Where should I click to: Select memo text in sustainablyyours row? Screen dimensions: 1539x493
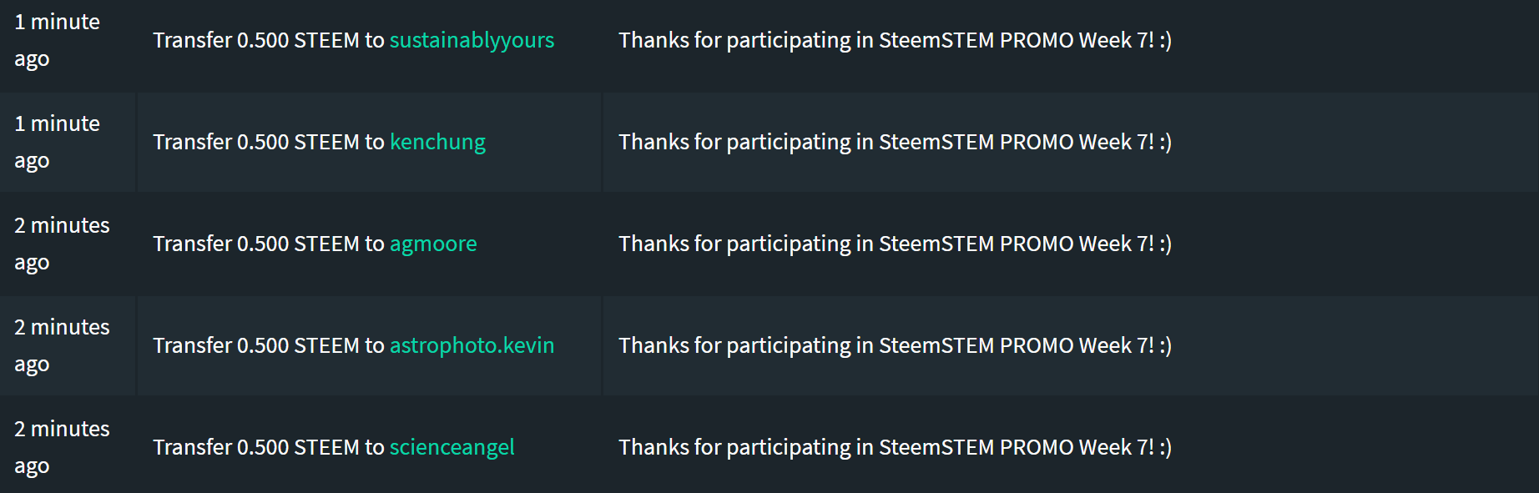[895, 41]
